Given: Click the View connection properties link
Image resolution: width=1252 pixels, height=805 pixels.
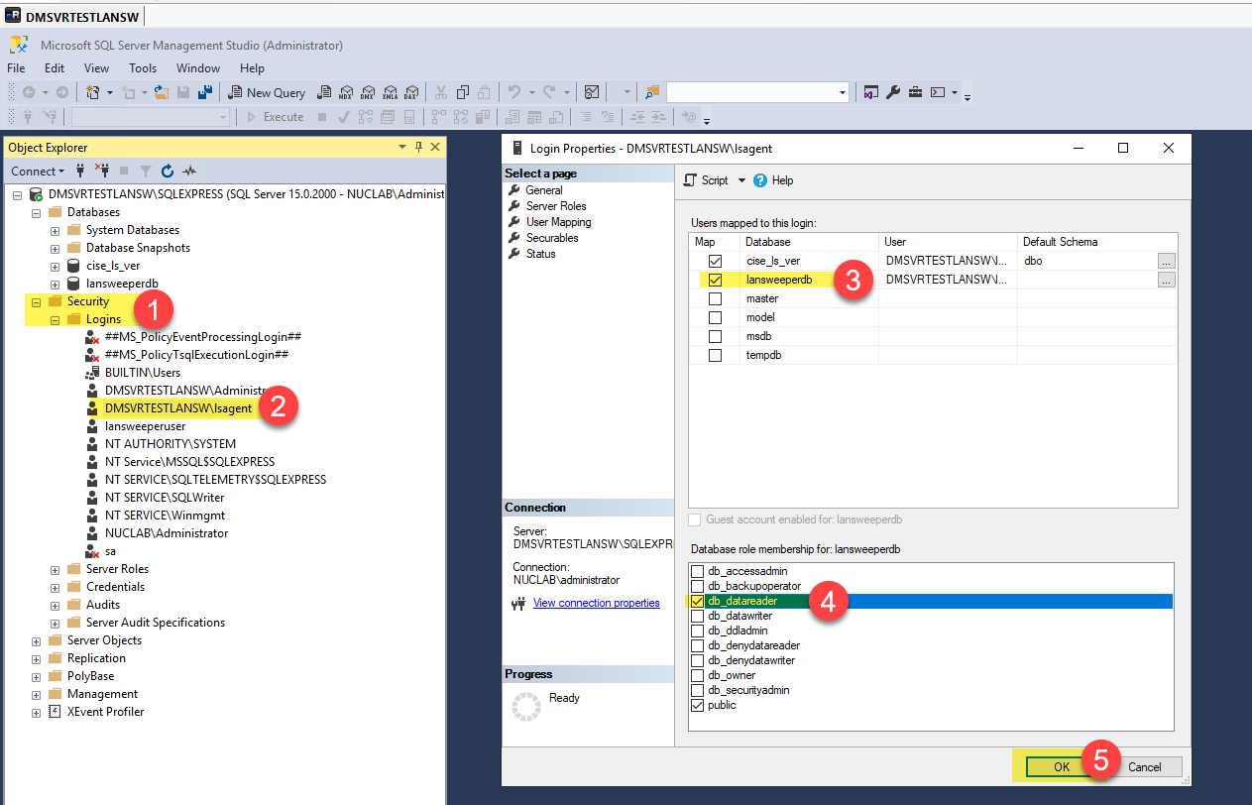Looking at the screenshot, I should point(596,603).
